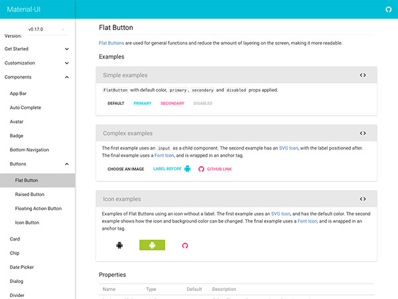Click the Name column header
The width and height of the screenshot is (398, 299).
click(x=109, y=289)
